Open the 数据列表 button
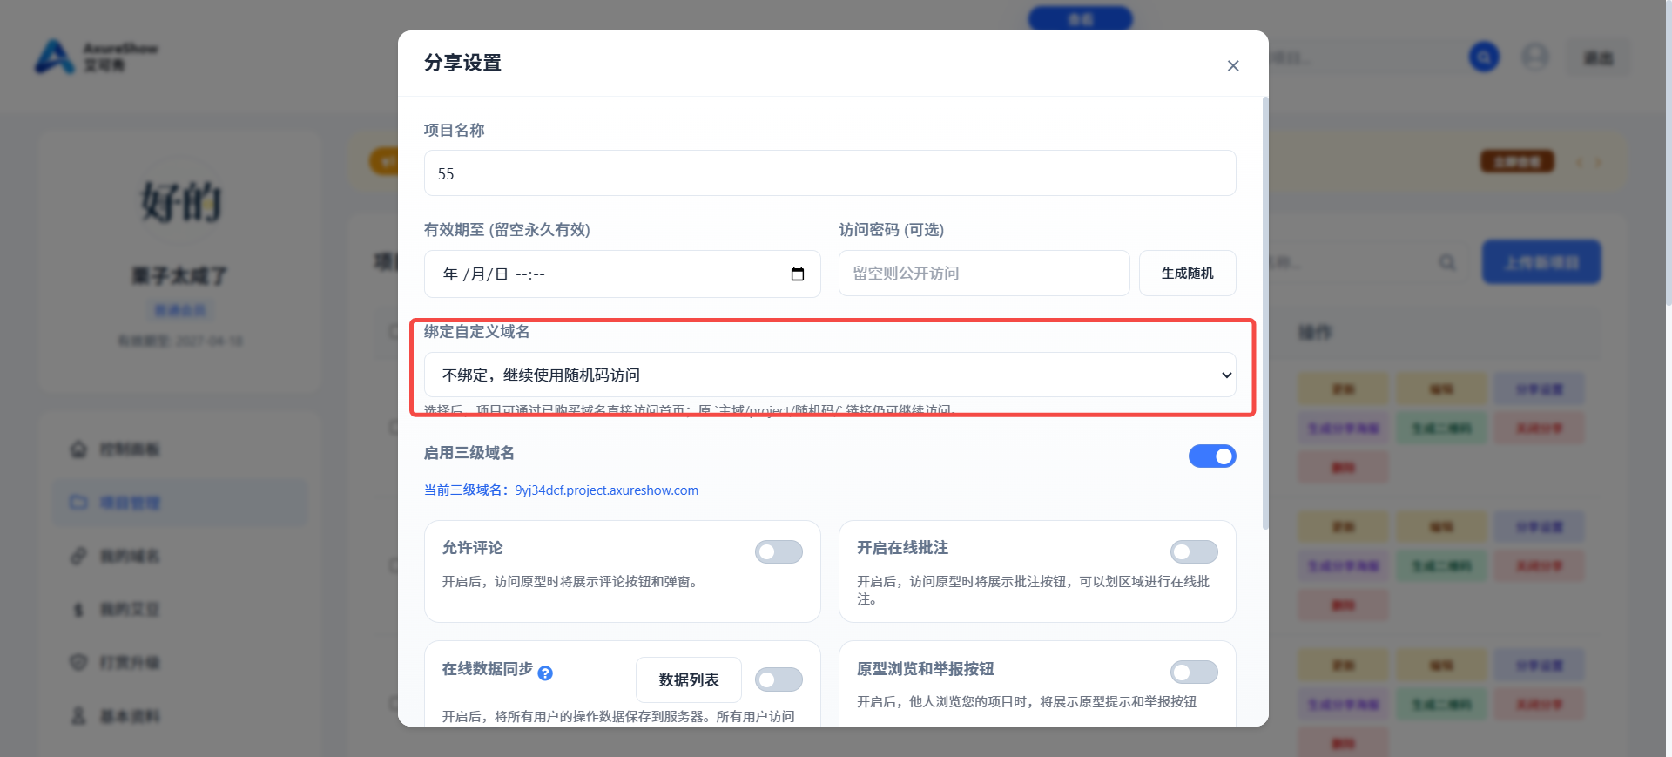 point(689,679)
